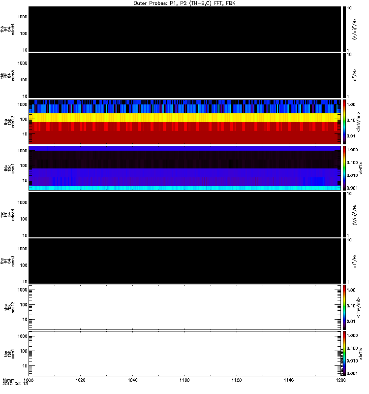Select the thb fbk scm1 panel colorbar
Screen dimensions: 369x394
(x=344, y=168)
